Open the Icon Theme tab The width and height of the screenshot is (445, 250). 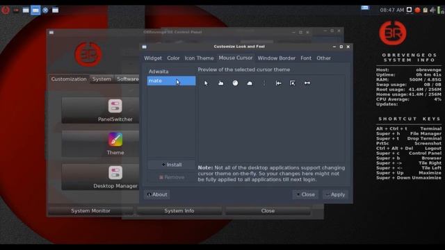(x=199, y=58)
